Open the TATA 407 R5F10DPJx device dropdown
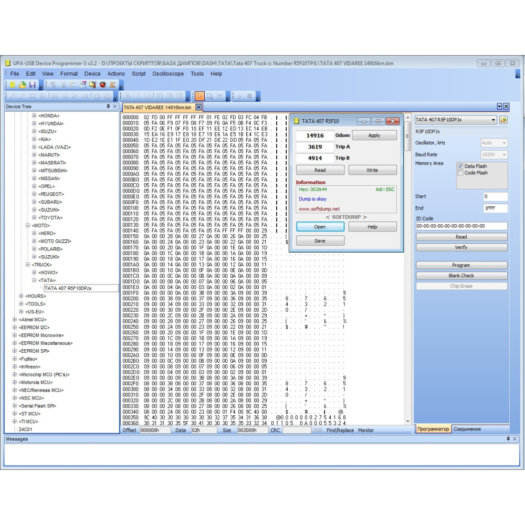The width and height of the screenshot is (525, 525). [x=493, y=120]
